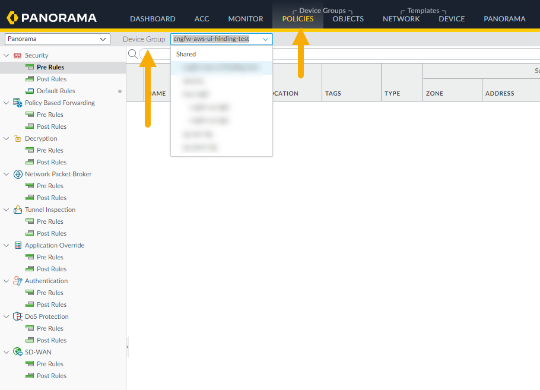Open the DASHBOARD tab

[153, 19]
